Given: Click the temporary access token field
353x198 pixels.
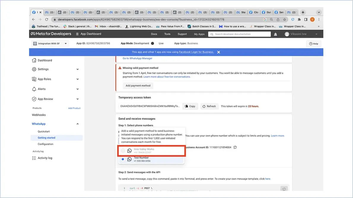Looking at the screenshot, I should click(x=150, y=106).
